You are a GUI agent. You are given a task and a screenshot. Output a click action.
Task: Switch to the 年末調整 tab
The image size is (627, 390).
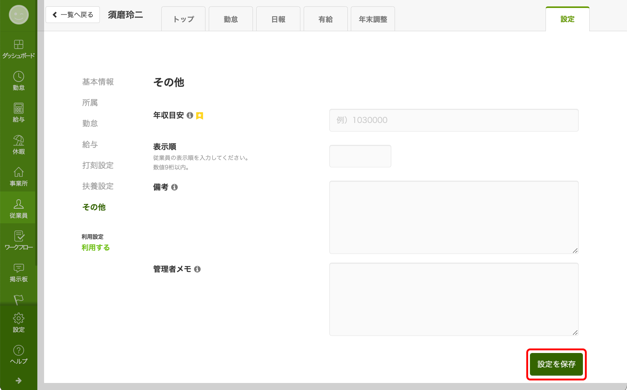373,19
